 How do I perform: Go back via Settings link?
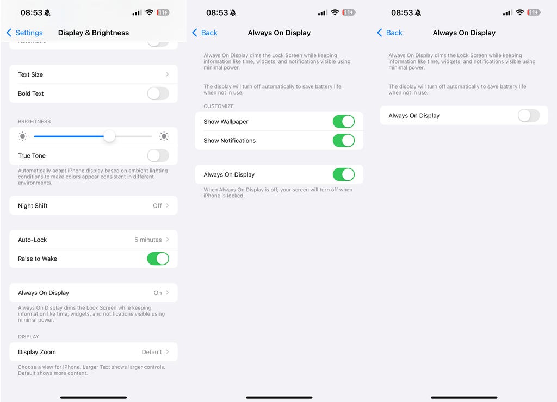(x=29, y=33)
